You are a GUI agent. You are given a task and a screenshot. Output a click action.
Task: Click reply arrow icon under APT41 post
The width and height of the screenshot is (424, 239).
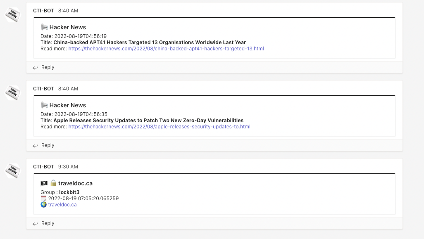coord(36,68)
